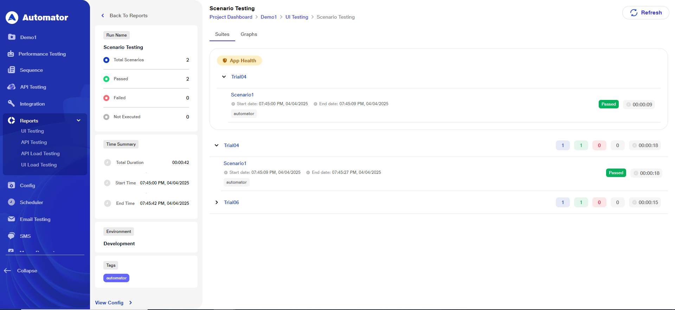Click Trial06 total count blue badge
The height and width of the screenshot is (310, 675).
click(x=563, y=202)
